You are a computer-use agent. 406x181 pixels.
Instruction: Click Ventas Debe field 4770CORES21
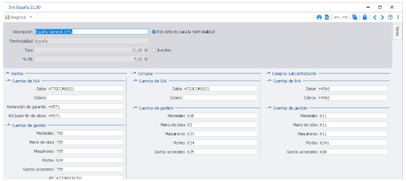coord(86,89)
